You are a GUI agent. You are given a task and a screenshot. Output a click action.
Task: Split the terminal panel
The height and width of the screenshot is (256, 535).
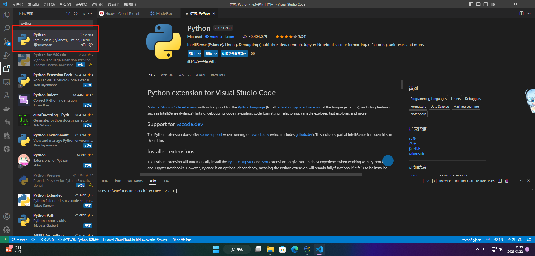click(x=500, y=181)
